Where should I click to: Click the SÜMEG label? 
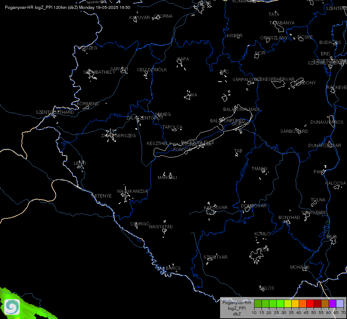(x=163, y=114)
